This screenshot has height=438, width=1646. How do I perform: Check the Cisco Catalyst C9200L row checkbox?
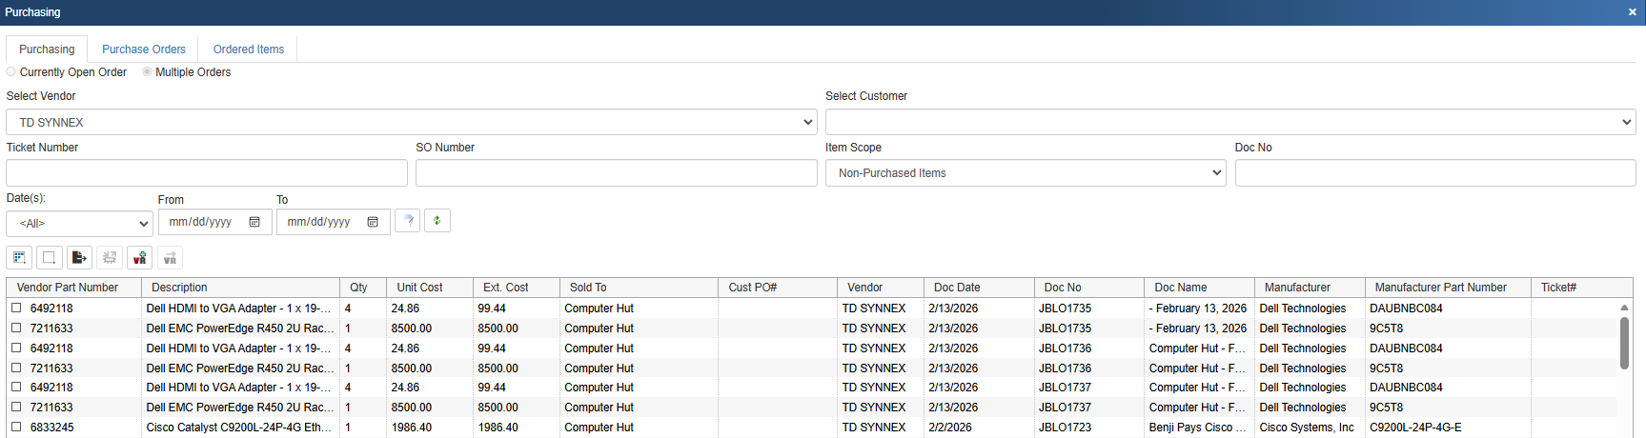[x=16, y=428]
